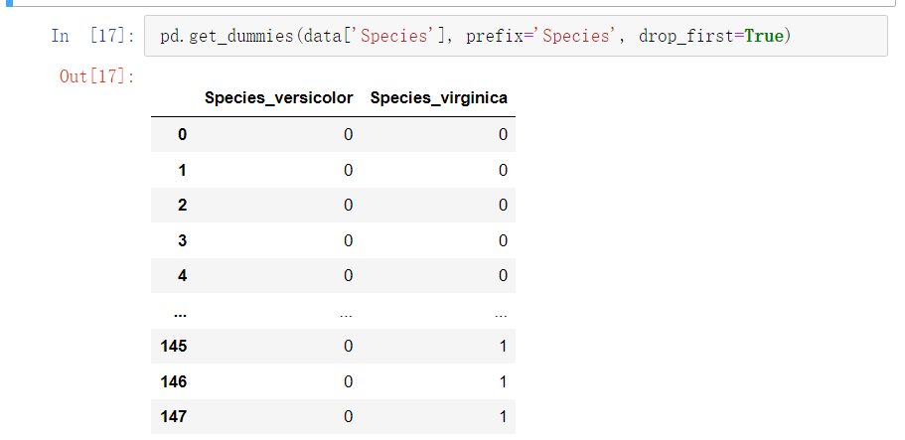Image resolution: width=905 pixels, height=440 pixels.
Task: Select row index 0 in the table
Action: pos(182,135)
